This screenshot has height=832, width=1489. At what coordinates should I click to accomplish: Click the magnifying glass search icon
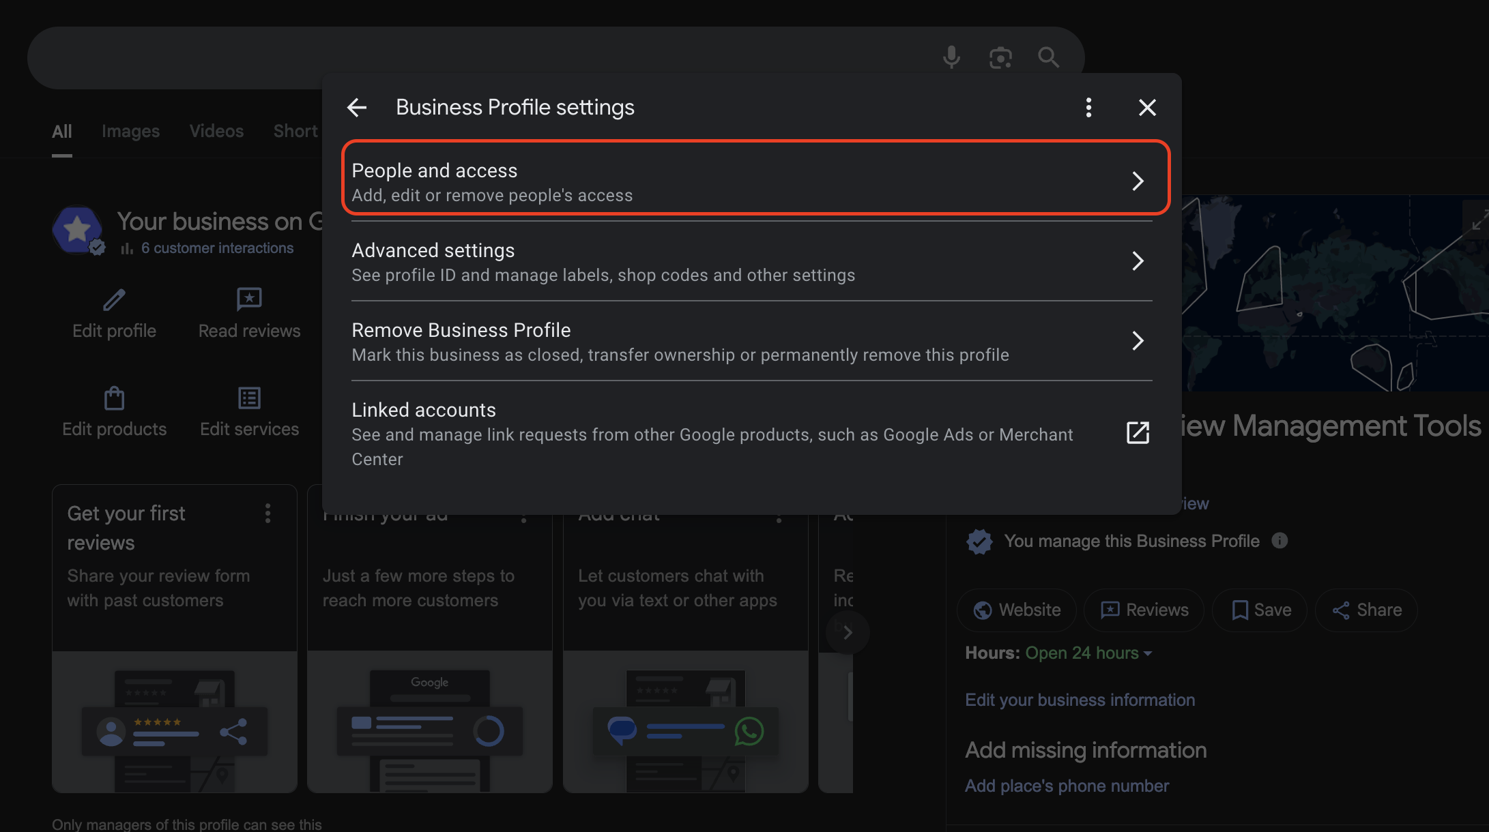[x=1049, y=57]
